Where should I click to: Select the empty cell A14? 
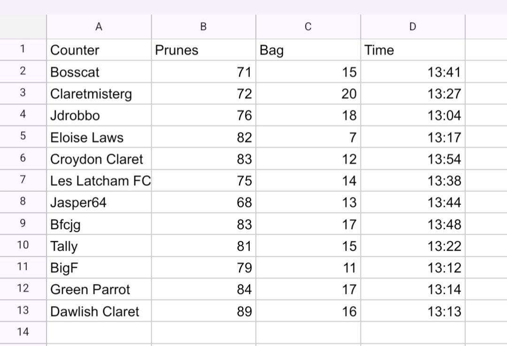[99, 332]
